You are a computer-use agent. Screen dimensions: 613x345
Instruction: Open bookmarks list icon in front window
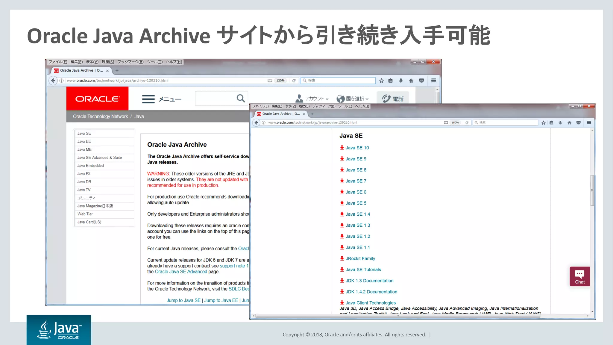click(551, 122)
